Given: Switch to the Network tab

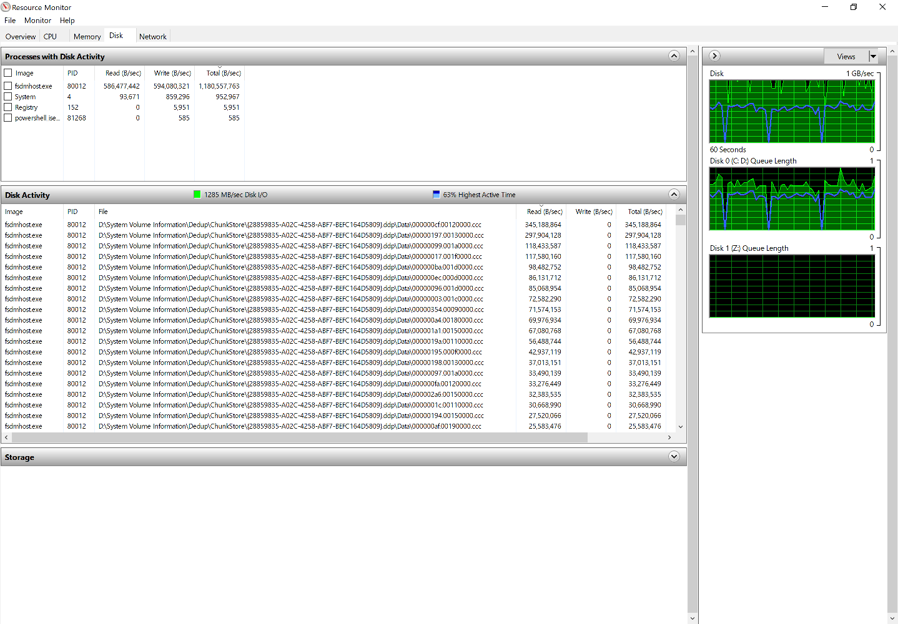Looking at the screenshot, I should (153, 37).
